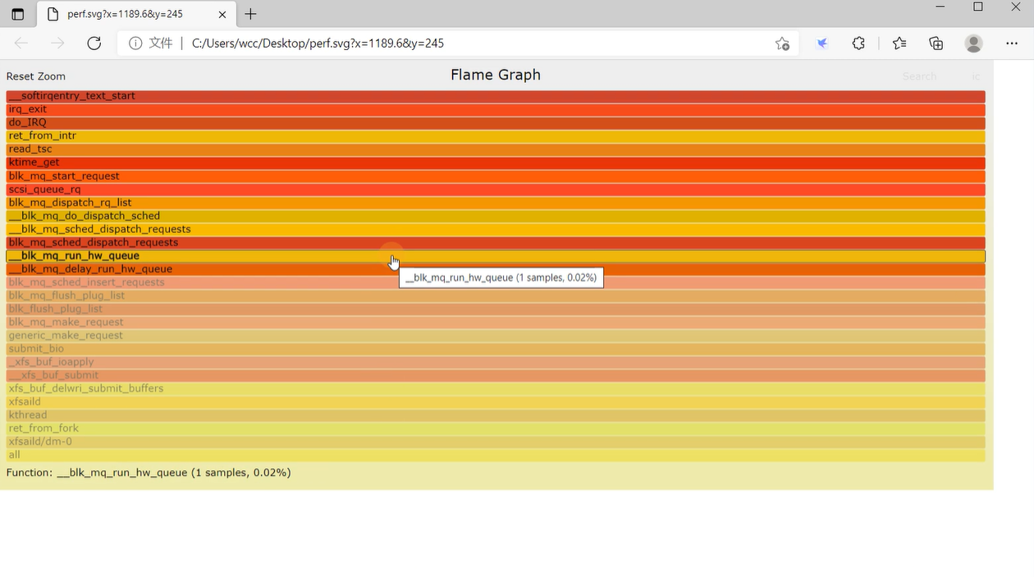Open the tab actions menu
The image size is (1034, 577).
(18, 14)
